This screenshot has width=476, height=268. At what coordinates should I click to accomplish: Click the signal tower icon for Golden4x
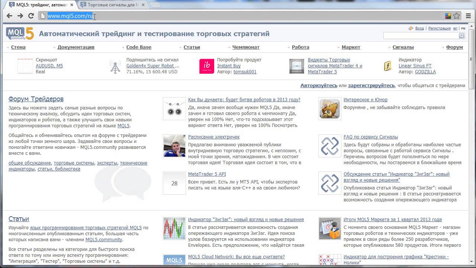(x=116, y=66)
